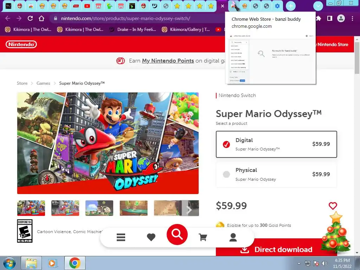Click the Select a product label

[x=231, y=123]
